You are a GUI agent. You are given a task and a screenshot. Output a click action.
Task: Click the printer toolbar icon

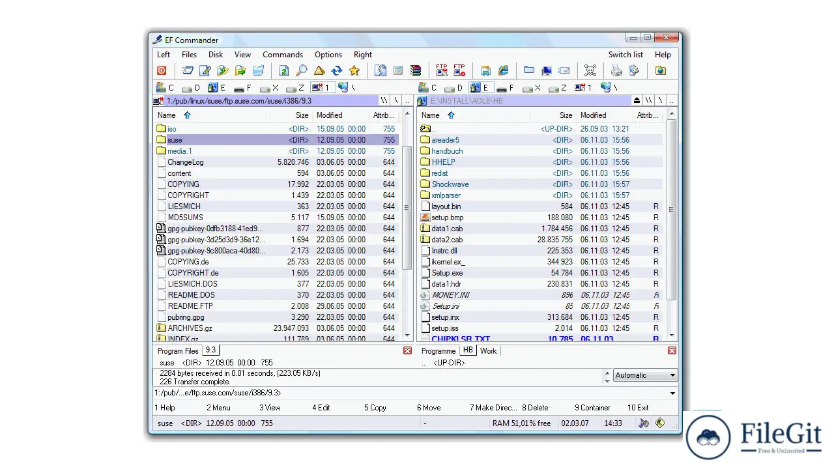[x=616, y=70]
